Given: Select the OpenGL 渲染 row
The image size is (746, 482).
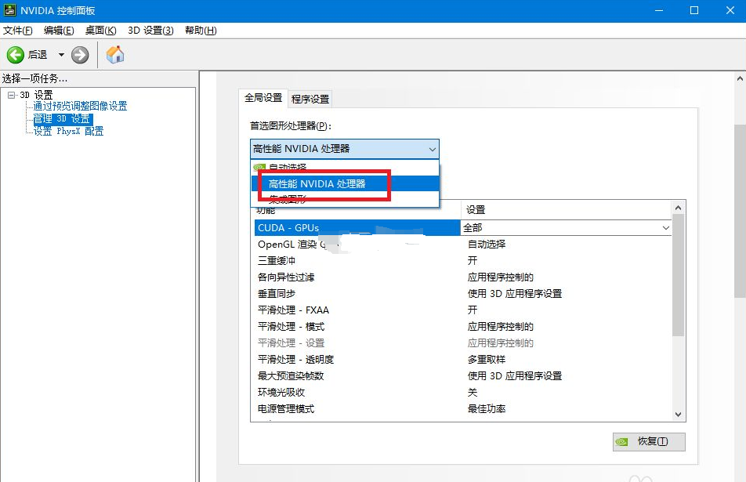Looking at the screenshot, I should click(463, 245).
